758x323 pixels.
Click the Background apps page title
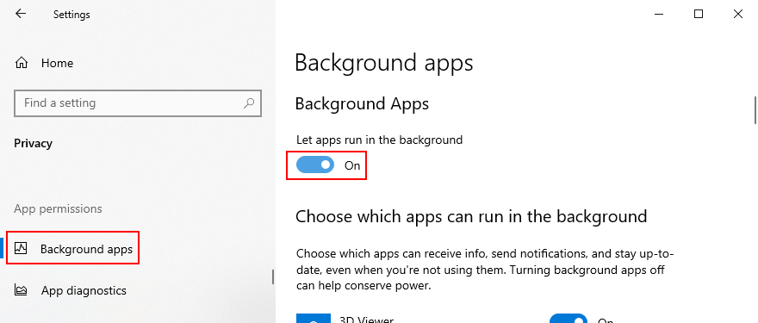click(x=384, y=64)
